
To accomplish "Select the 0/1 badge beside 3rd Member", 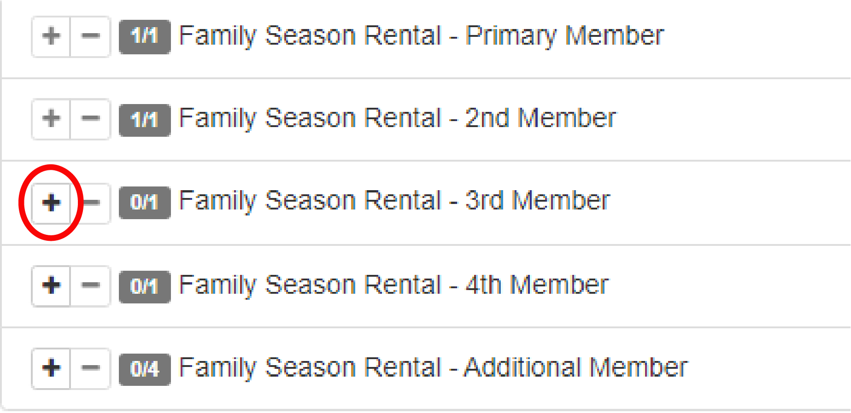I will [x=144, y=202].
